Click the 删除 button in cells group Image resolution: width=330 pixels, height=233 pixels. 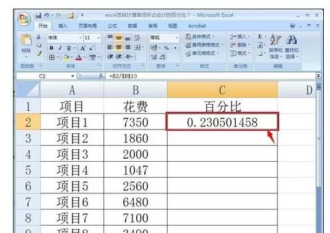(240, 45)
